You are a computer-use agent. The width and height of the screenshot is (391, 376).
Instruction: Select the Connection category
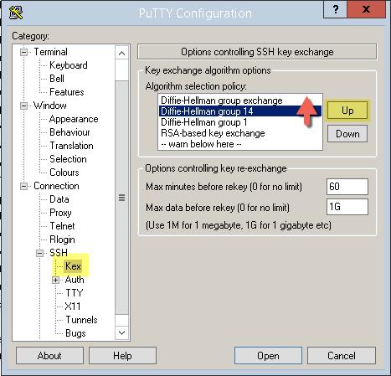point(56,186)
